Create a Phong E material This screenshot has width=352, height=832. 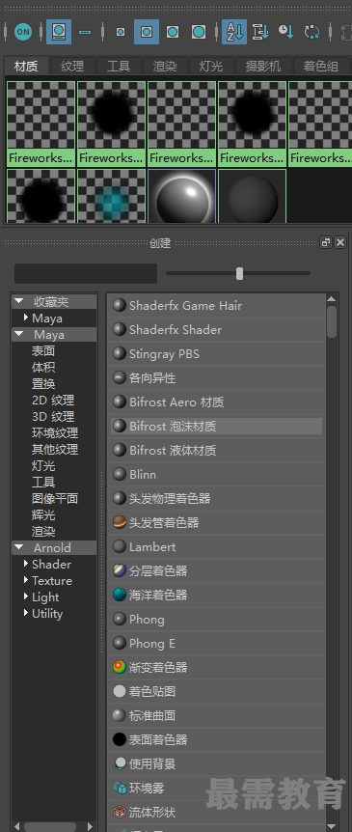(x=217, y=644)
